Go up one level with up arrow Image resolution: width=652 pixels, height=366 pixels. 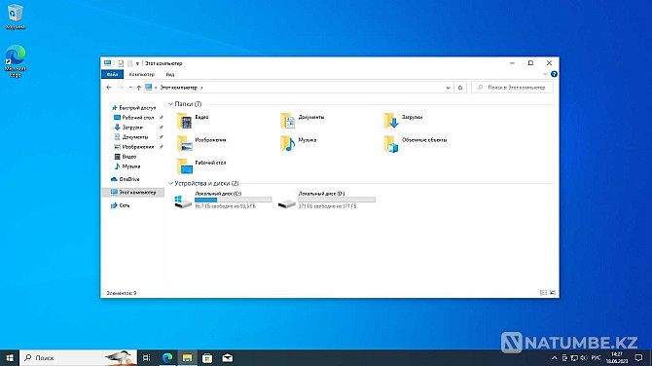(x=139, y=88)
